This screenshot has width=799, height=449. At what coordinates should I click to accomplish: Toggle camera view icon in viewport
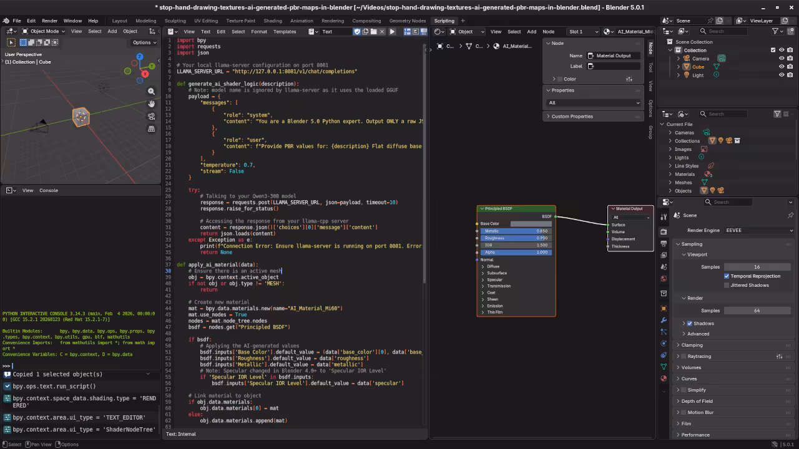tap(151, 116)
